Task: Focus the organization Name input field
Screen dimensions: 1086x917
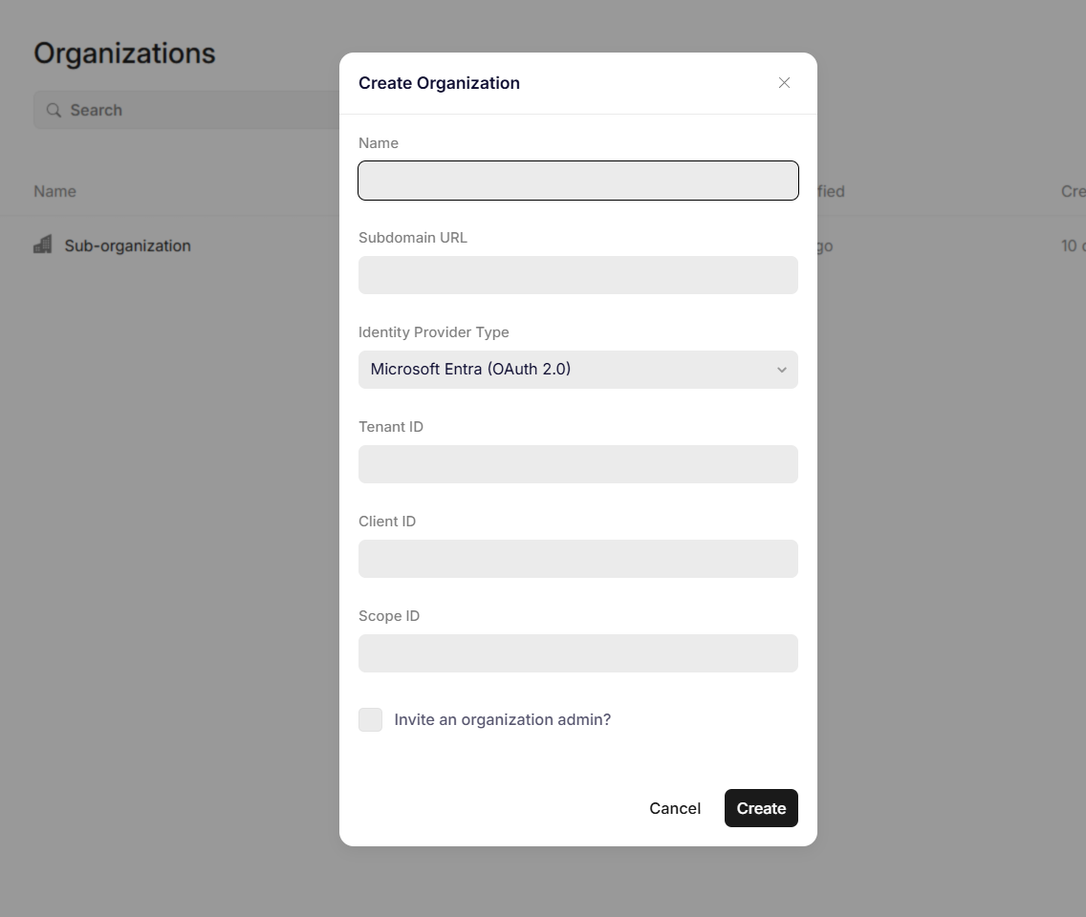Action: (x=578, y=181)
